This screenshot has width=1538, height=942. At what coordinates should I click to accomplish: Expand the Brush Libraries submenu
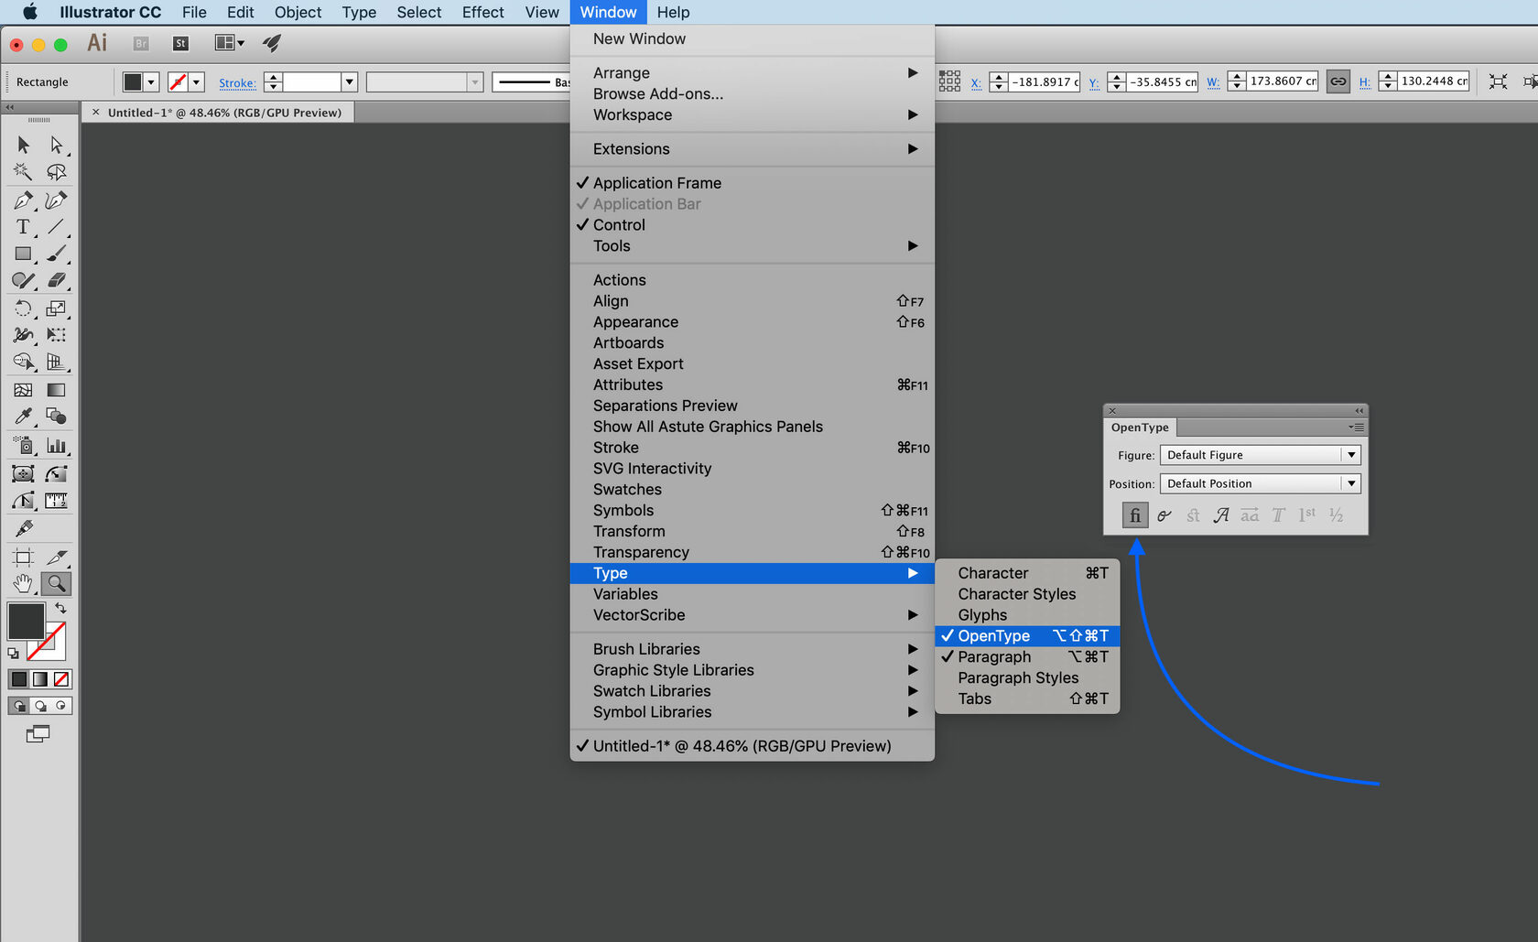753,649
